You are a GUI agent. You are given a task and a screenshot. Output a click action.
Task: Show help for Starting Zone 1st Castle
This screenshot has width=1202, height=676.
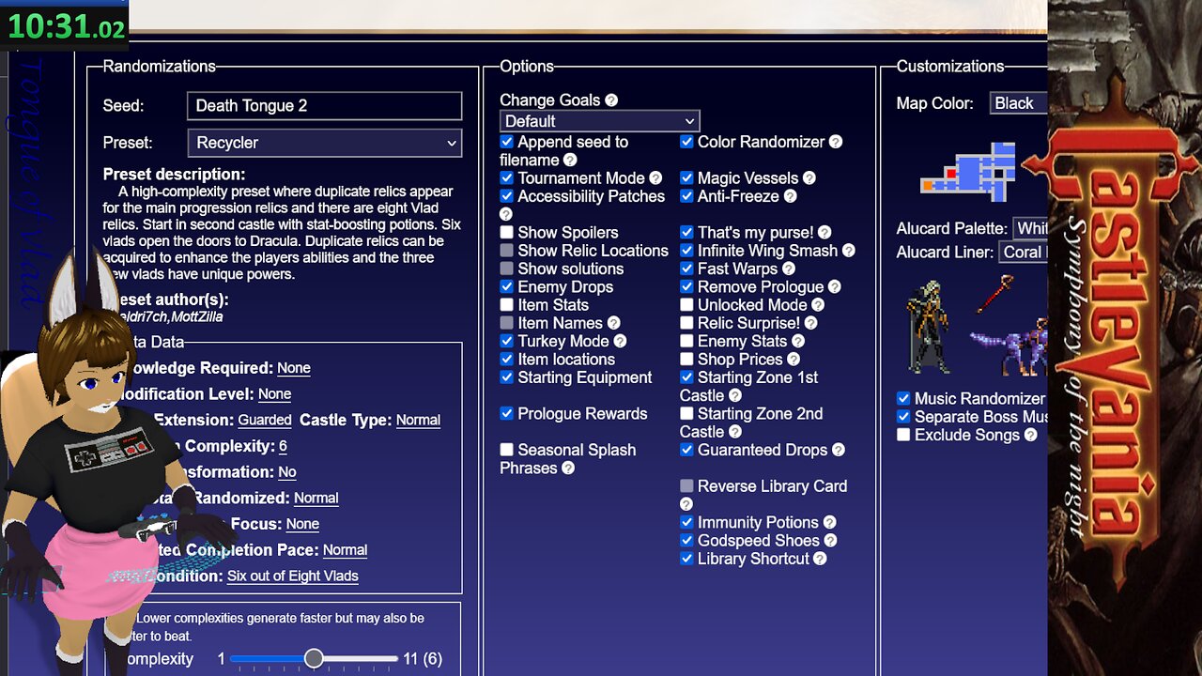pos(735,396)
